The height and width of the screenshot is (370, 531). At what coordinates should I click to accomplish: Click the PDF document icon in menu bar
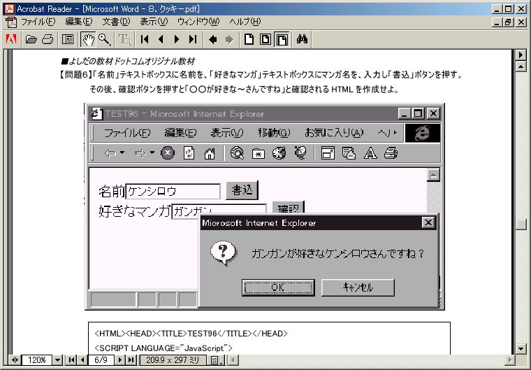11,22
